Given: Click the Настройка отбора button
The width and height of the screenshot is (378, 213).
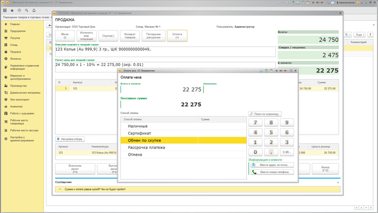Looking at the screenshot, I should pyautogui.click(x=70, y=139).
